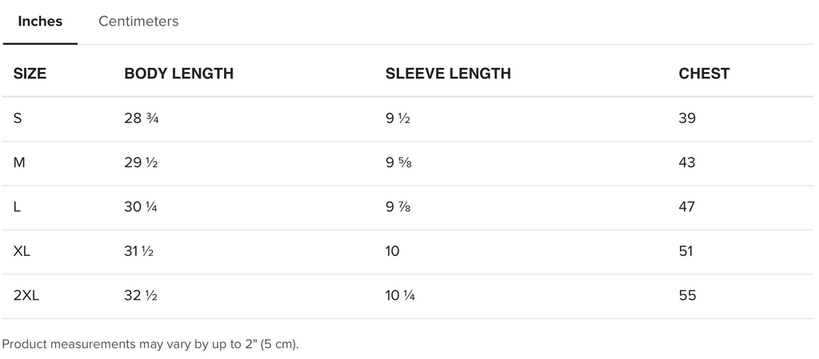Click sleeve length value 10 ¼
The image size is (819, 359).
(x=400, y=296)
